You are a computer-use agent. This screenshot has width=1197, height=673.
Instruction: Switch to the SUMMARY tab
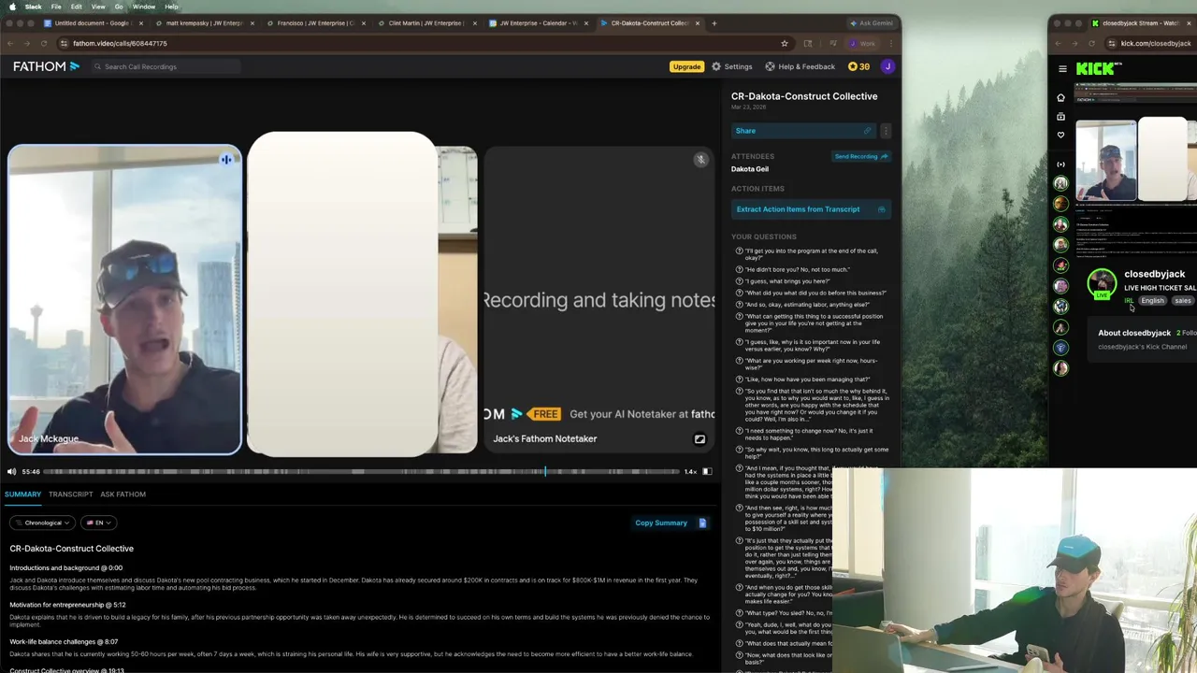click(22, 494)
